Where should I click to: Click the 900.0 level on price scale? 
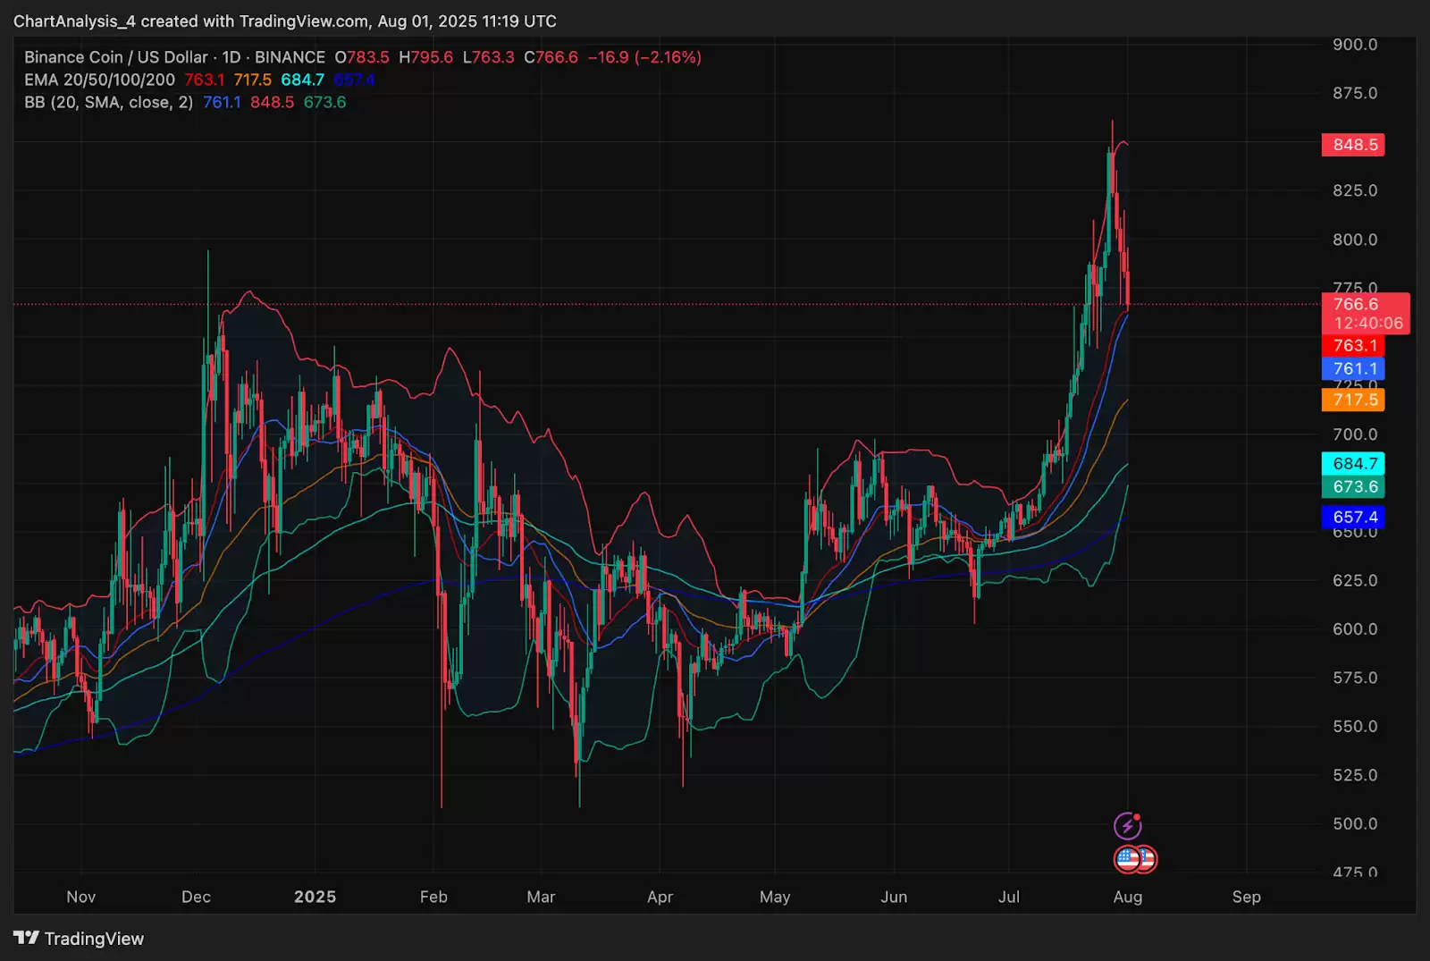[1354, 45]
